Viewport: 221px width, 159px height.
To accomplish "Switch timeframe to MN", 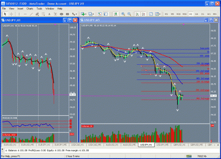I will click(x=215, y=14).
